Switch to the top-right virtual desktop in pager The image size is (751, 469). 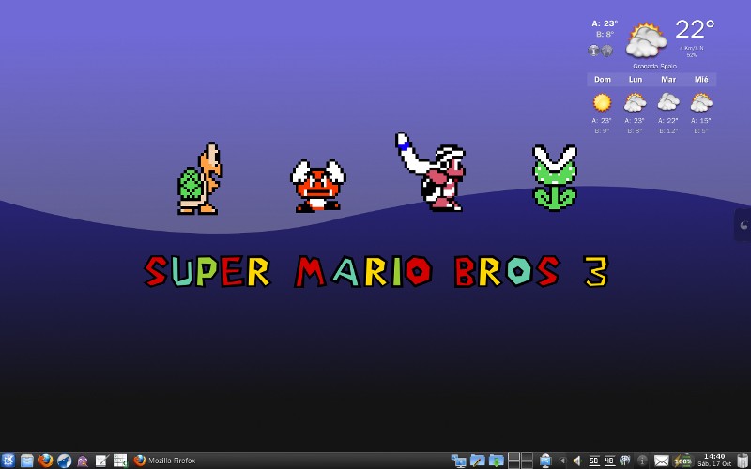click(x=527, y=457)
